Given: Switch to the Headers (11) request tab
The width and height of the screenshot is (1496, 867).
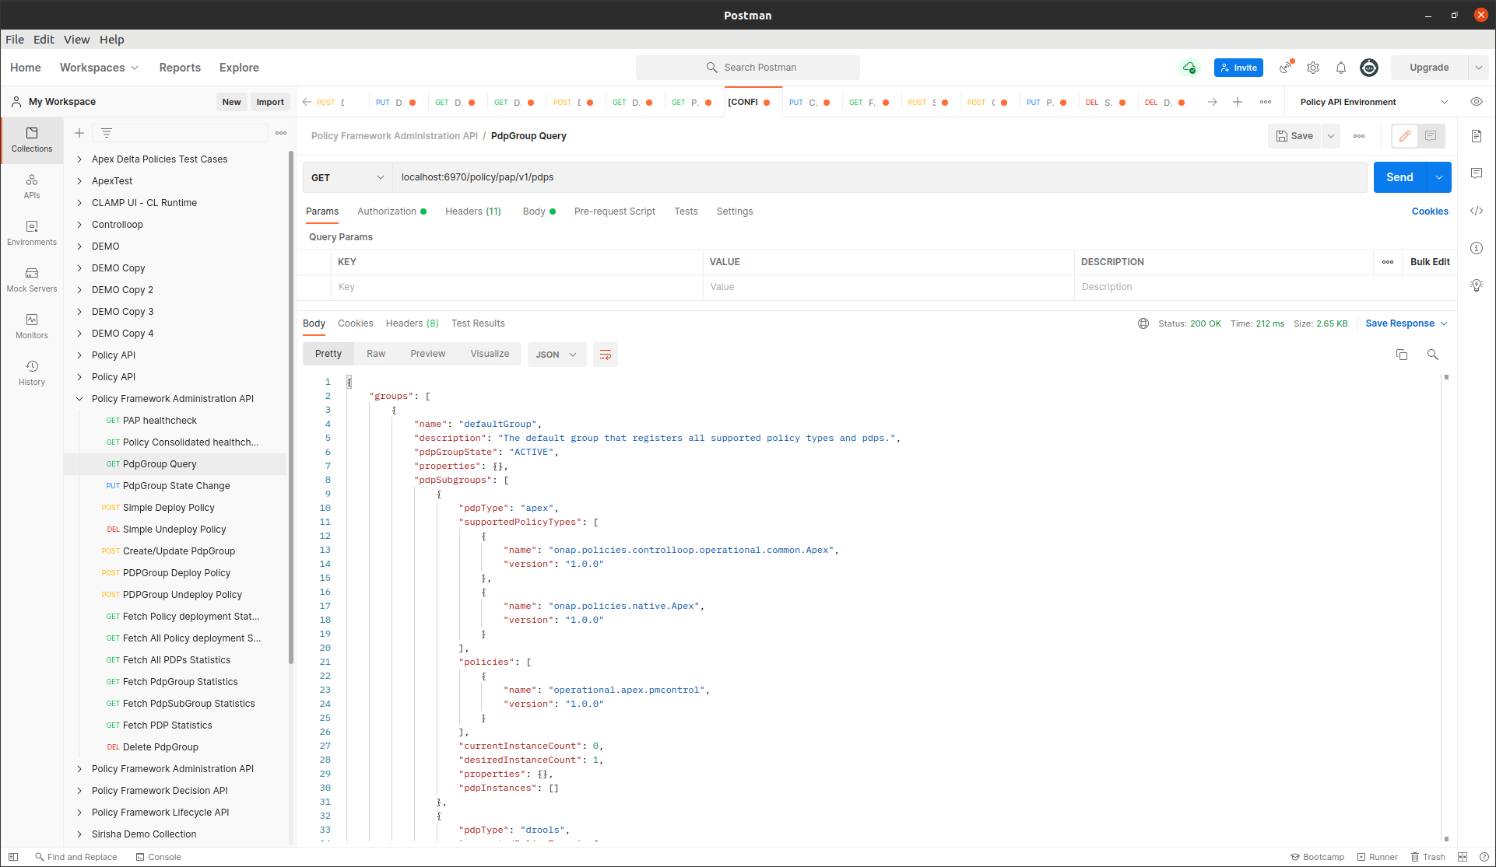Looking at the screenshot, I should (x=473, y=212).
